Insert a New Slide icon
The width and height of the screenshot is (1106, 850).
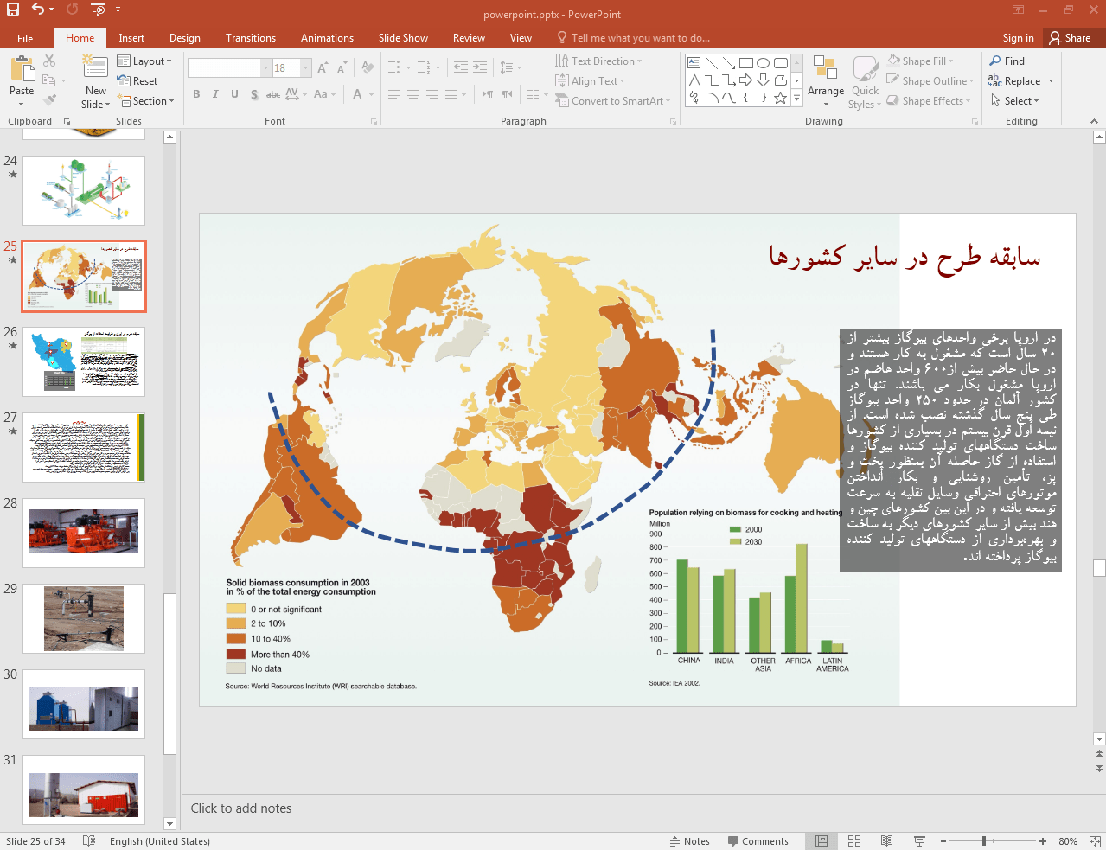point(95,66)
